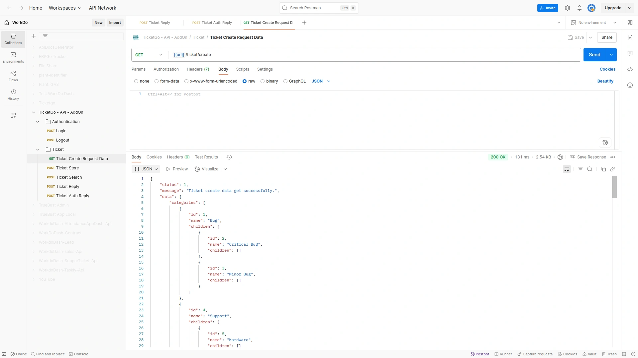Open the code snippet panel icon

click(x=630, y=69)
